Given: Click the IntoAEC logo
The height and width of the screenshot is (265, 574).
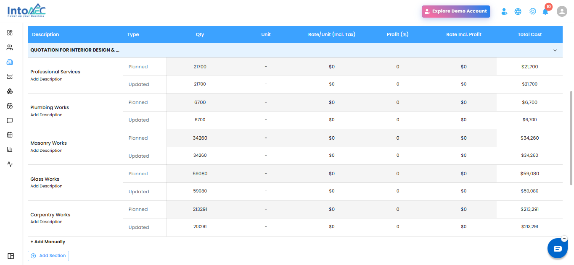Looking at the screenshot, I should (26, 10).
